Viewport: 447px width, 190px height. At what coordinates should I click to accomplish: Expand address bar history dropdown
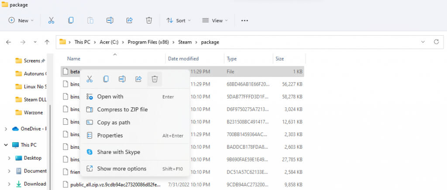point(423,42)
